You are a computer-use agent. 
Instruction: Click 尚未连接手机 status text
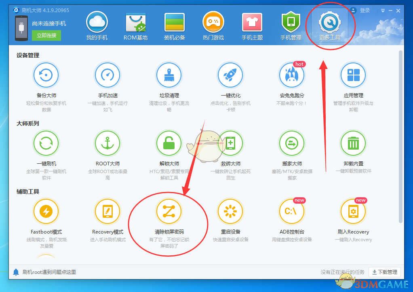click(49, 23)
